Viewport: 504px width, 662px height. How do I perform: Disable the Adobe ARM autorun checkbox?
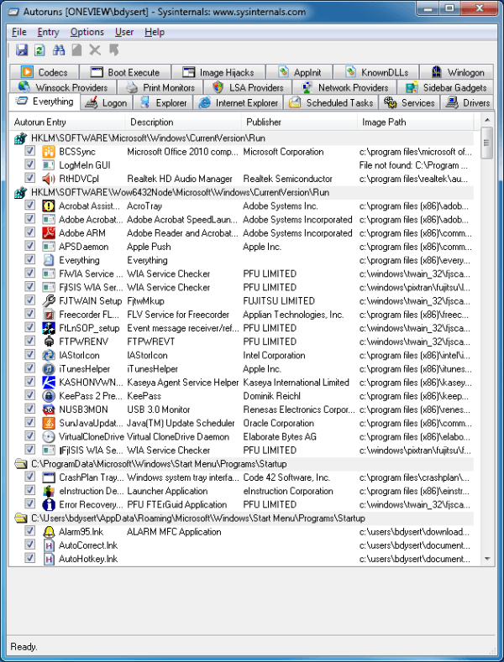pyautogui.click(x=29, y=232)
